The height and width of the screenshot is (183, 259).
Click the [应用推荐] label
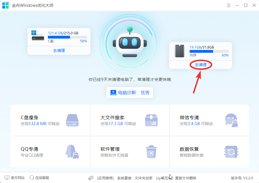pyautogui.click(x=105, y=178)
